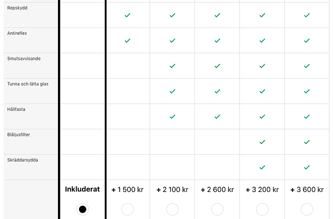
Task: Select the + 2 100 kr radio button
Action: 172,209
